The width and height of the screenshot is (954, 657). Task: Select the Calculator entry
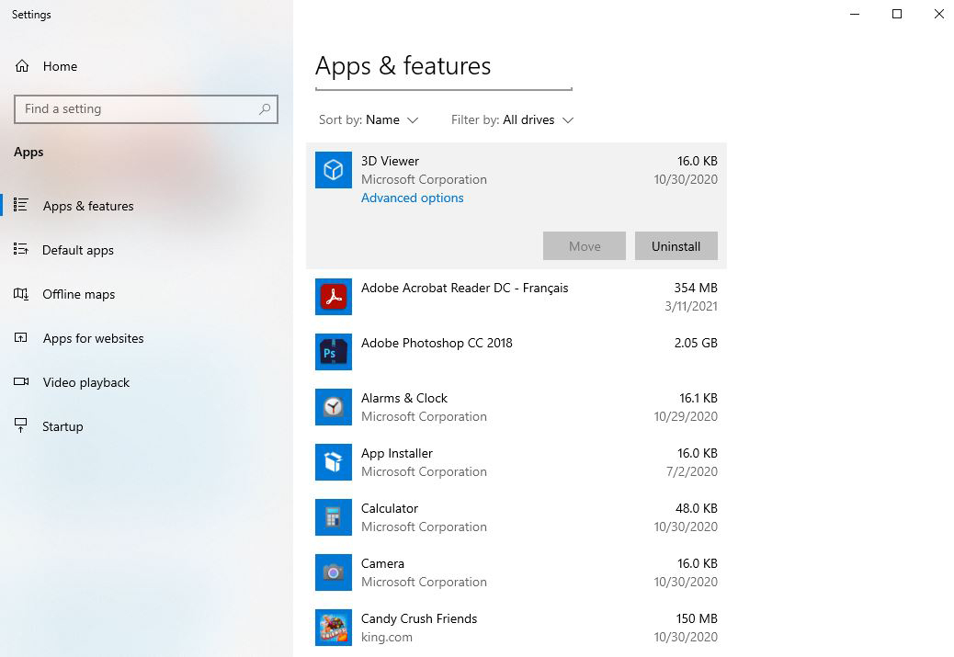pos(516,517)
